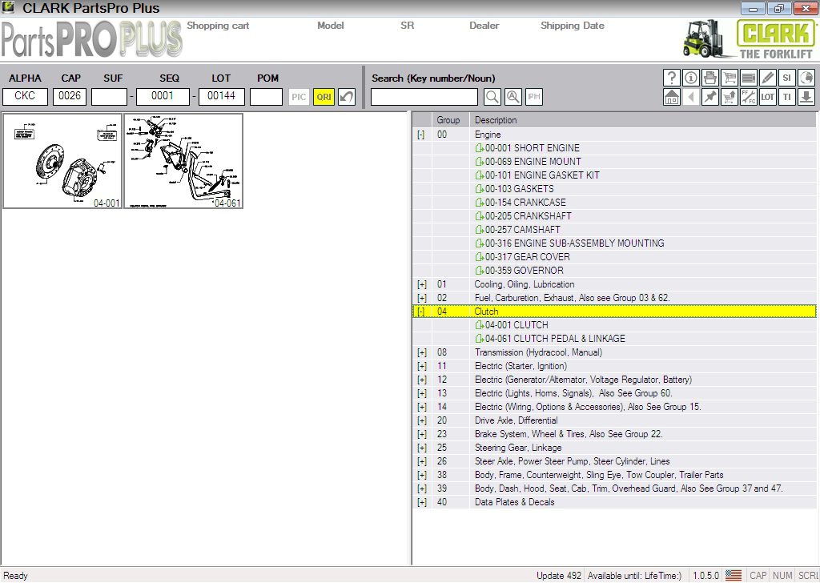Select row 26 Steer Axle, Power Steer Pump
The height and width of the screenshot is (583, 820).
614,461
